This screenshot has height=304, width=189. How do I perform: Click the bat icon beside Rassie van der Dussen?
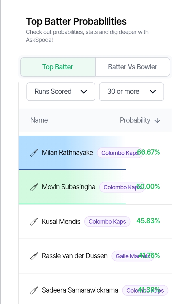point(34,256)
